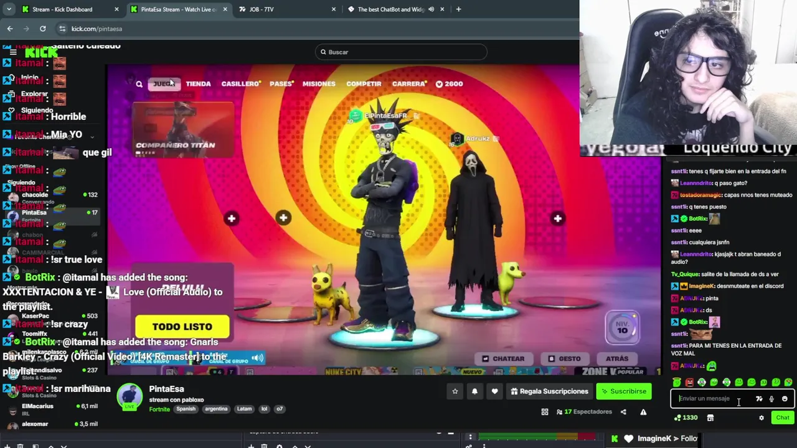797x448 pixels.
Task: Open the COMPAÑERO TITÁN banner
Action: pos(183,130)
